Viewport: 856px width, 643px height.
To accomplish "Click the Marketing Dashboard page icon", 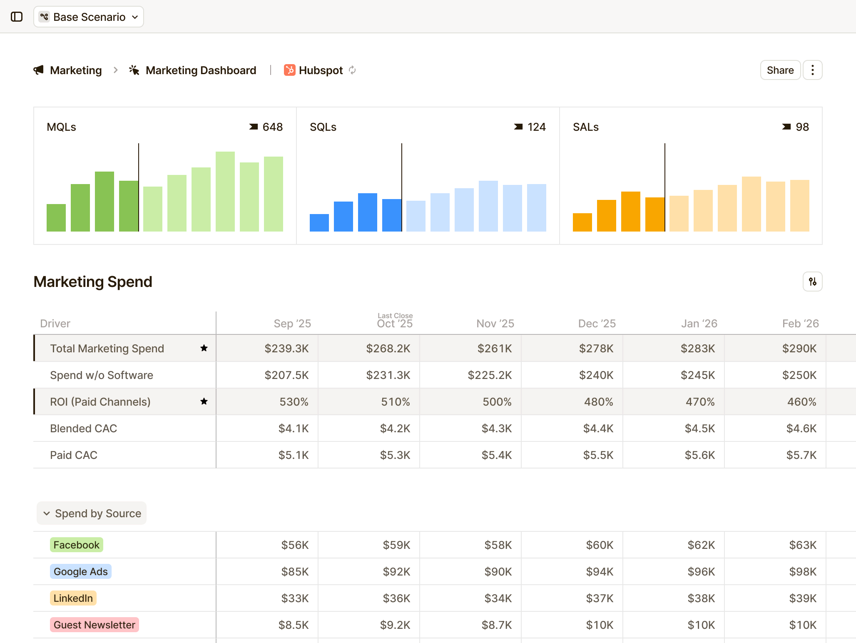I will [134, 70].
